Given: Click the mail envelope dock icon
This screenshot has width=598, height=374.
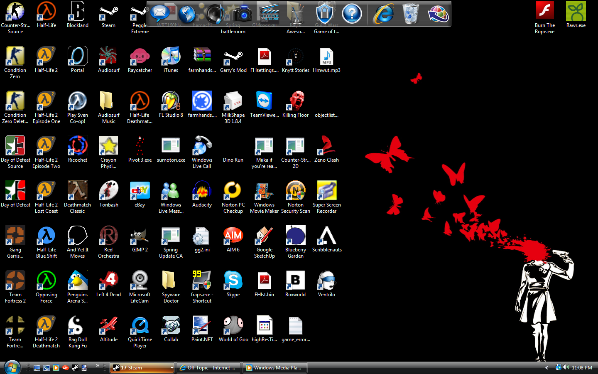Looking at the screenshot, I should [159, 13].
